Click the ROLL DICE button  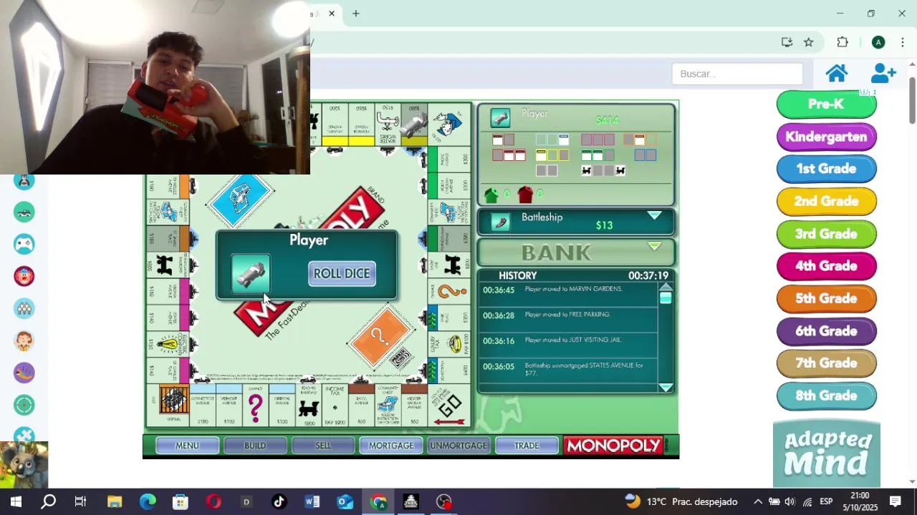point(342,273)
